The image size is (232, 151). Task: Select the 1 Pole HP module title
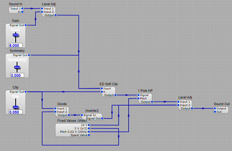click(x=145, y=91)
